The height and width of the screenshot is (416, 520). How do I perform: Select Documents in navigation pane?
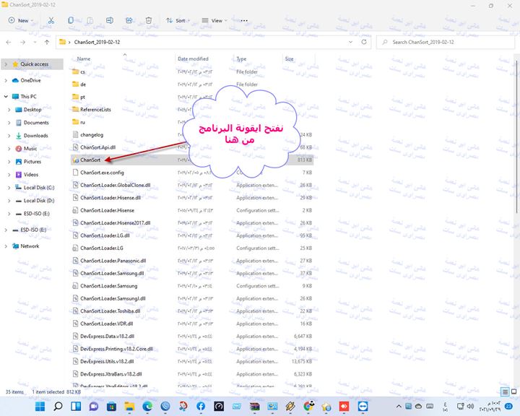[x=36, y=122]
